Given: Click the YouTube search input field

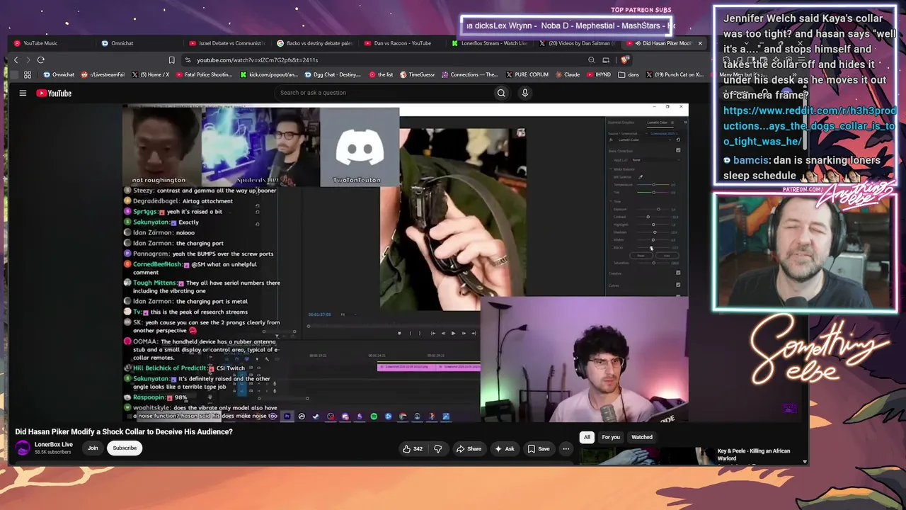Looking at the screenshot, I should pos(384,93).
